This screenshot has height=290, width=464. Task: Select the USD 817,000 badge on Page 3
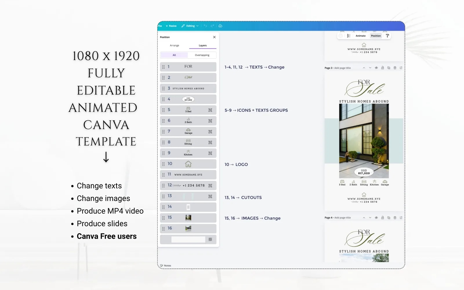tap(364, 172)
